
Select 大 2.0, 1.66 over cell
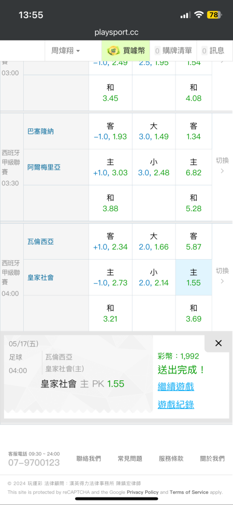(153, 241)
